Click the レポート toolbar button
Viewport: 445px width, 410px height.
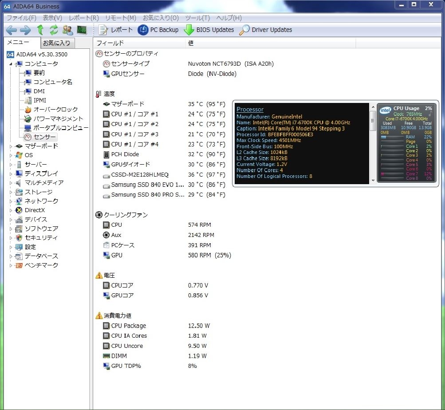click(116, 30)
